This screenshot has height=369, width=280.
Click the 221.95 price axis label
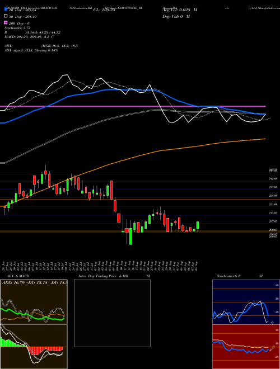click(x=273, y=204)
